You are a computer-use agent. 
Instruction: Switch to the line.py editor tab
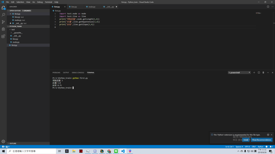(74, 7)
